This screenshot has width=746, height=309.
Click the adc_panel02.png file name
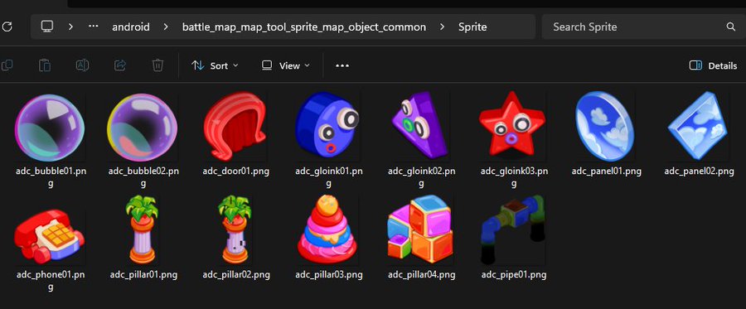(699, 171)
